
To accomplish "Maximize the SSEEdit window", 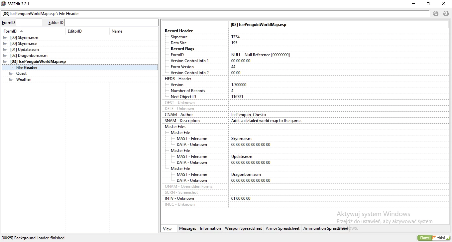I will click(x=428, y=4).
